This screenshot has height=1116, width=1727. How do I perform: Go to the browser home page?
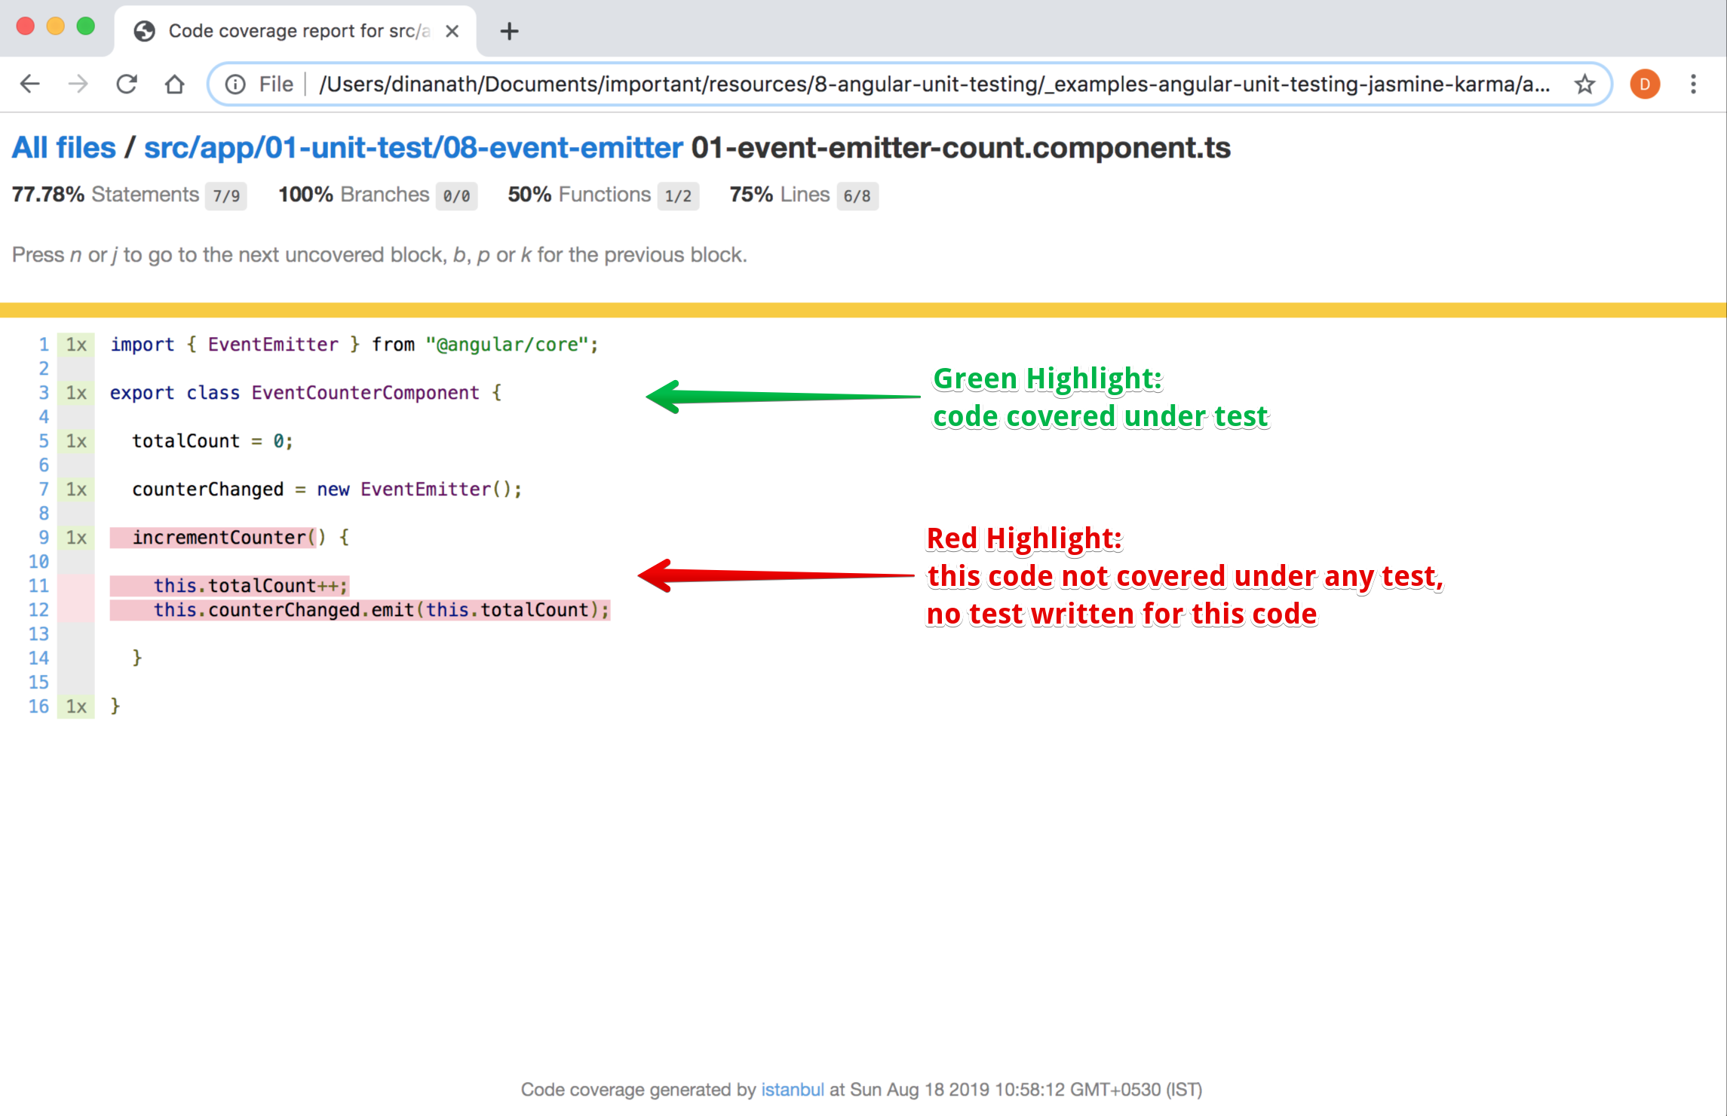pos(175,84)
